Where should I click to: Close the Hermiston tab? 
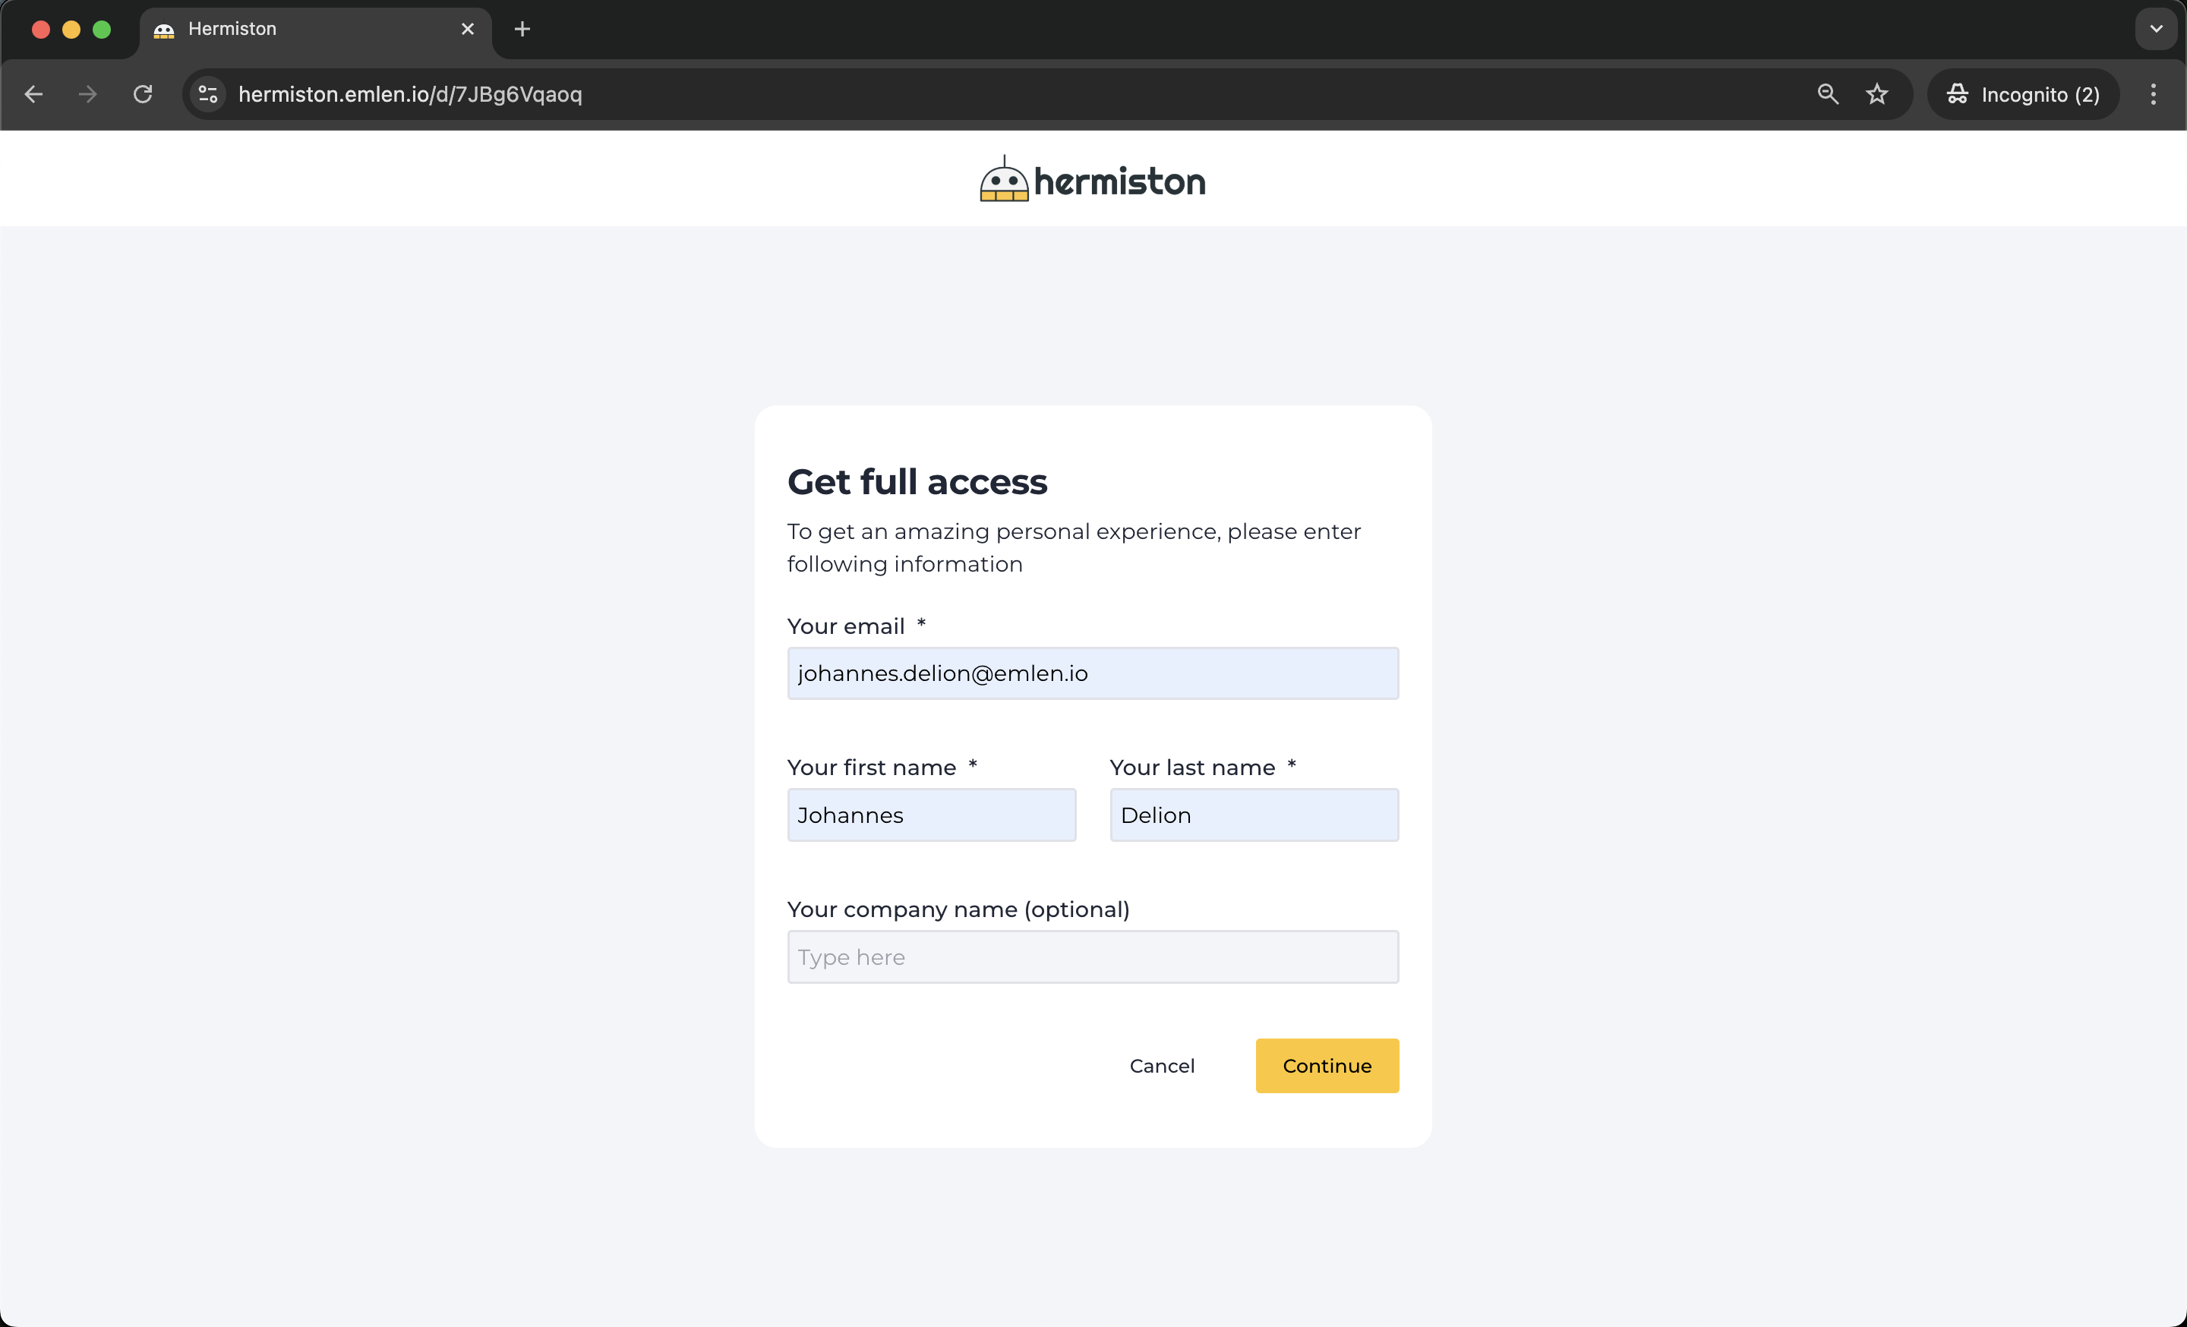[x=468, y=30]
